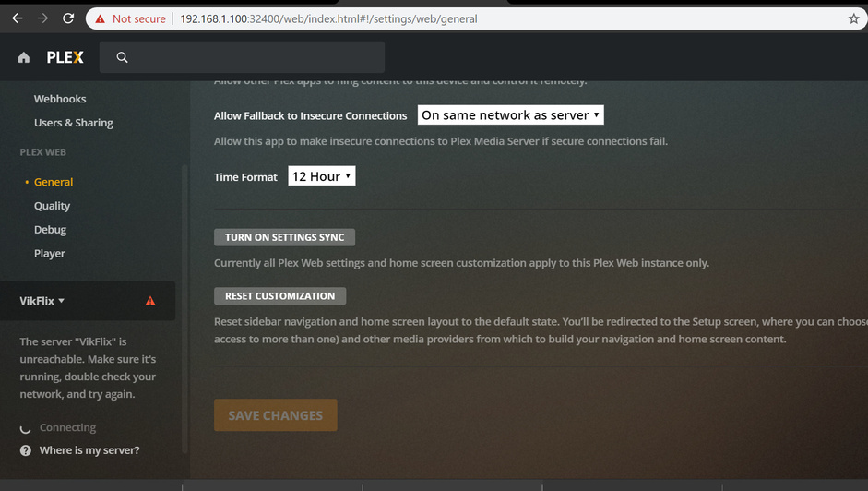The width and height of the screenshot is (868, 491).
Task: Click the Allow Fallback to Insecure Connections label
Action: click(x=311, y=115)
